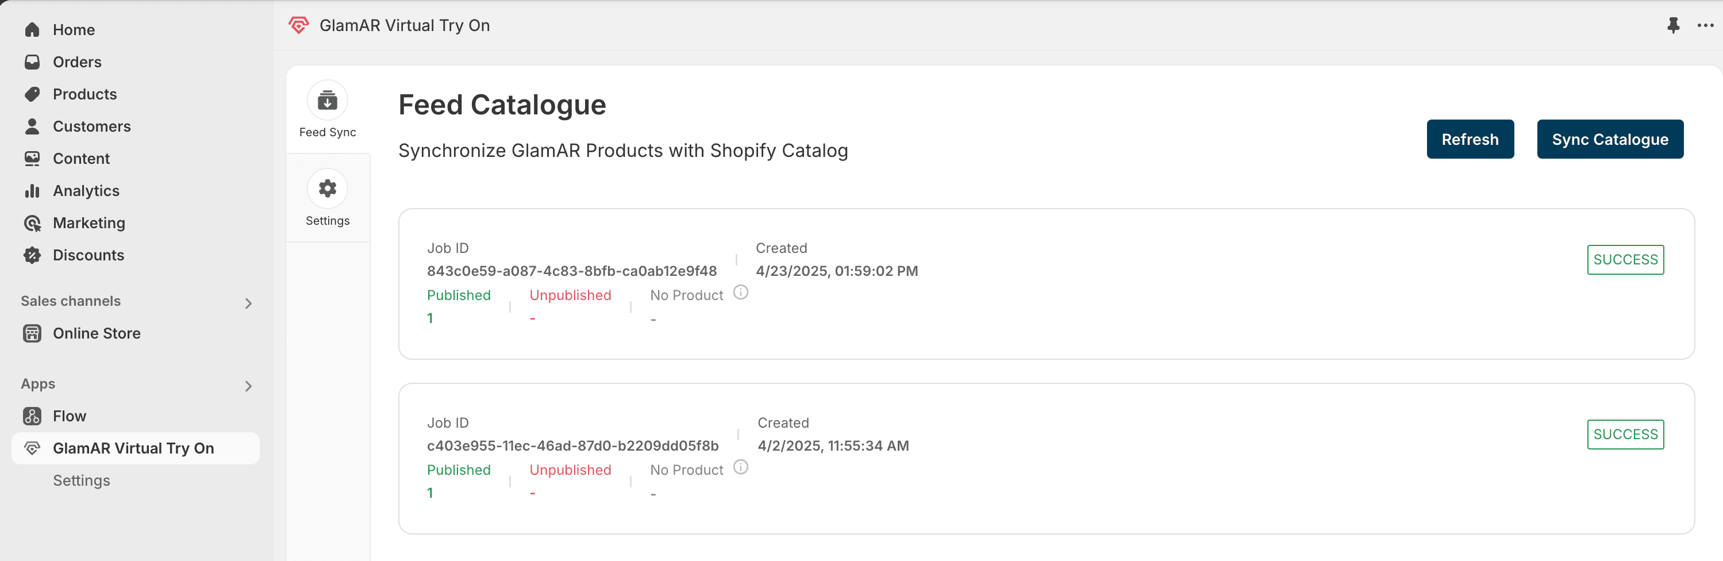Screen dimensions: 1723x561
Task: Open the Analytics section
Action: click(86, 191)
